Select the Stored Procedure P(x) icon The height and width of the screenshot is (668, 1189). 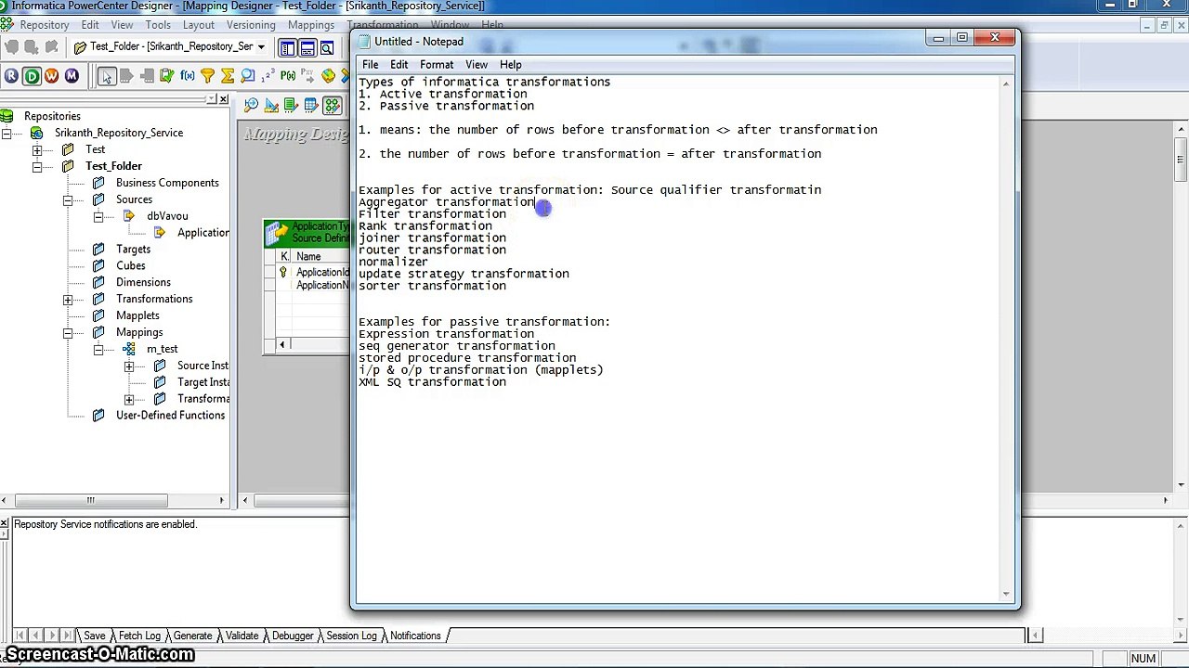[x=288, y=76]
